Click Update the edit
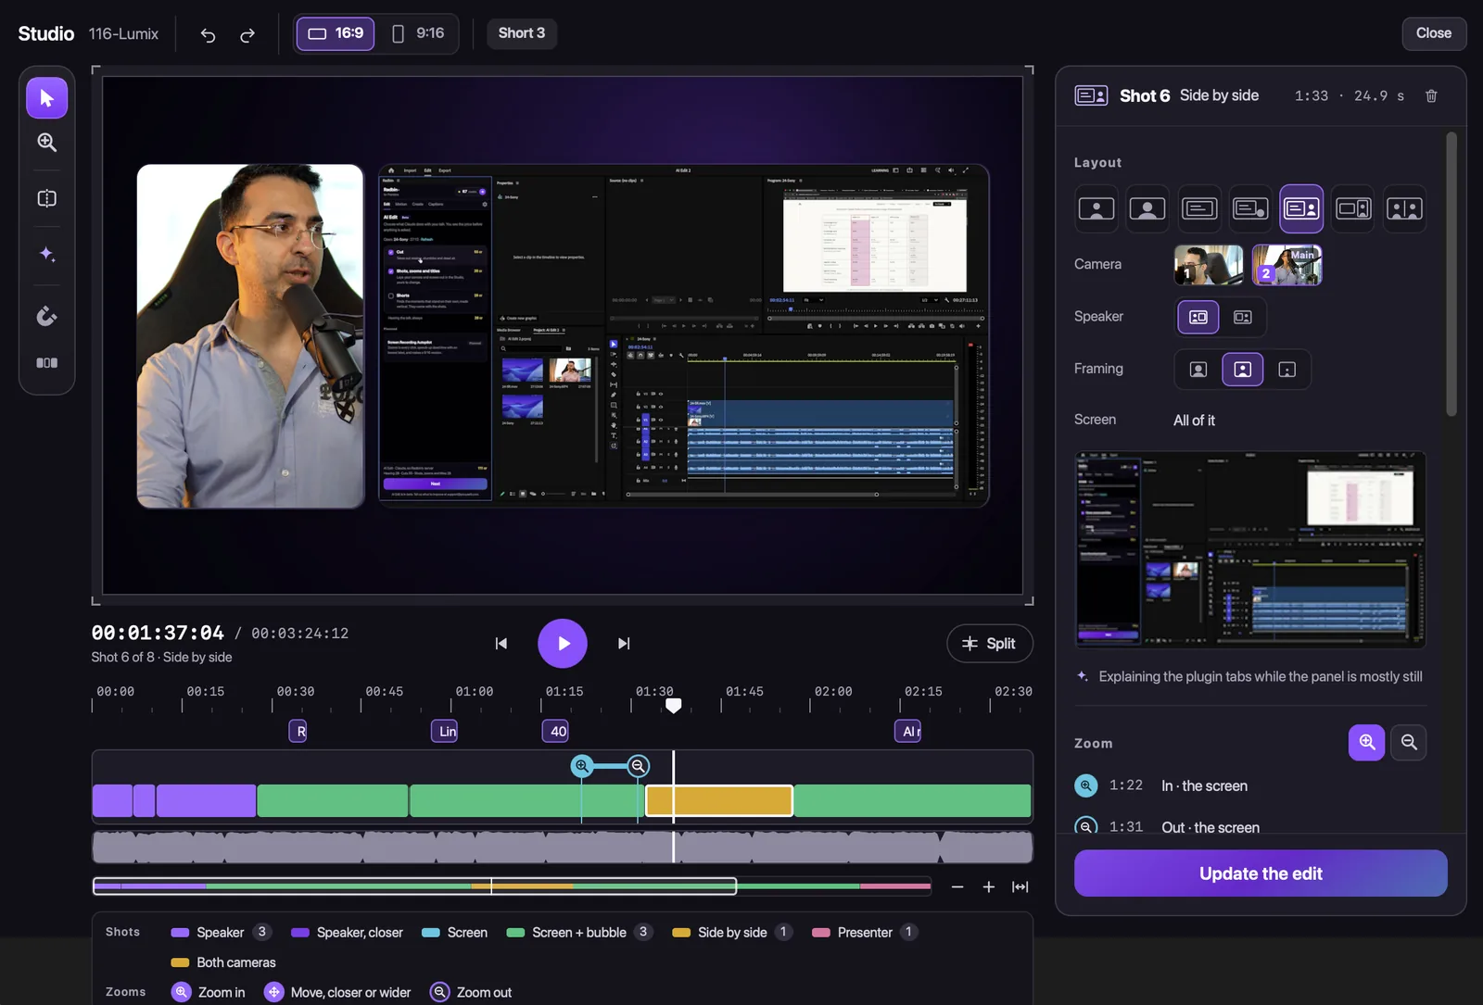The image size is (1483, 1005). point(1261,873)
